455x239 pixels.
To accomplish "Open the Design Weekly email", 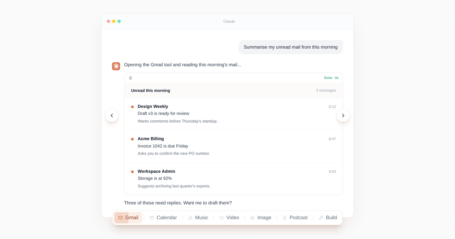I will (233, 114).
